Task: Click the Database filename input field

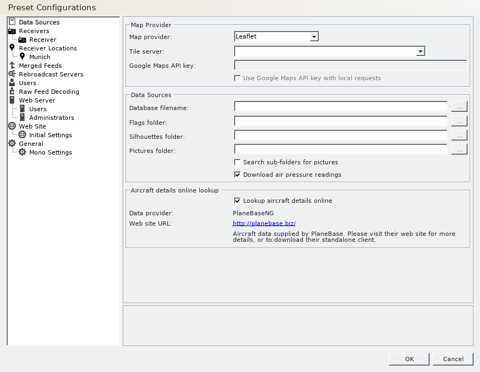Action: (x=340, y=106)
